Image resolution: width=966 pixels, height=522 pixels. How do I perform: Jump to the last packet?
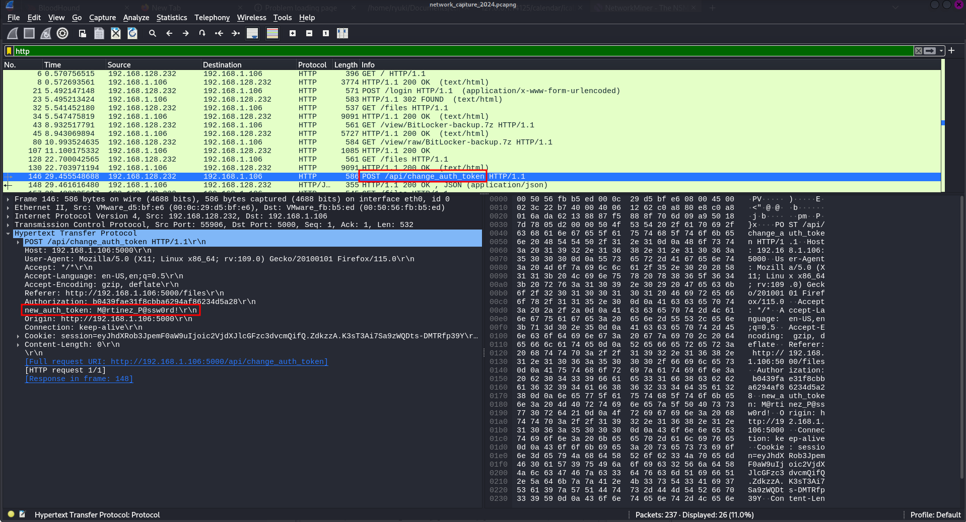click(236, 33)
